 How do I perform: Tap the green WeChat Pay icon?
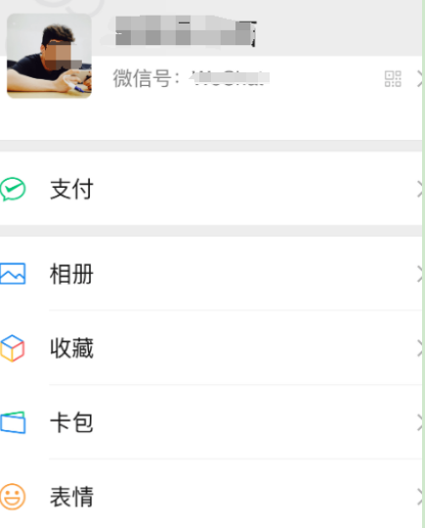coord(13,189)
